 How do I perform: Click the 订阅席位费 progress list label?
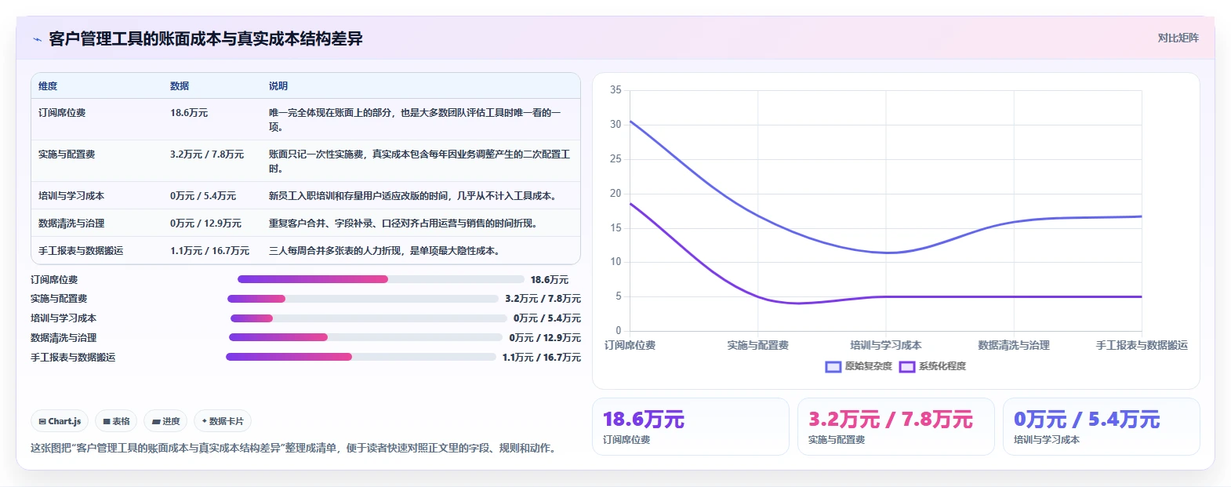click(54, 280)
